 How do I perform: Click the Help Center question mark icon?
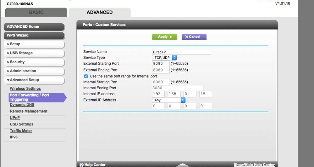pyautogui.click(x=81, y=165)
